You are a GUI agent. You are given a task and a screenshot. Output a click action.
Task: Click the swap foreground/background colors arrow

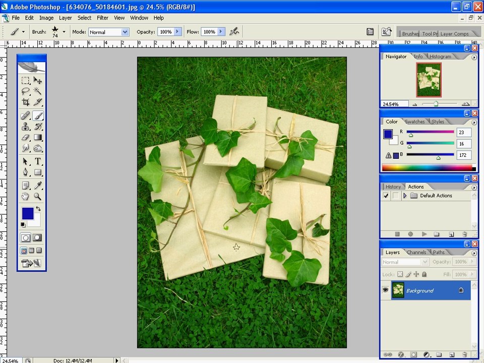(38, 209)
